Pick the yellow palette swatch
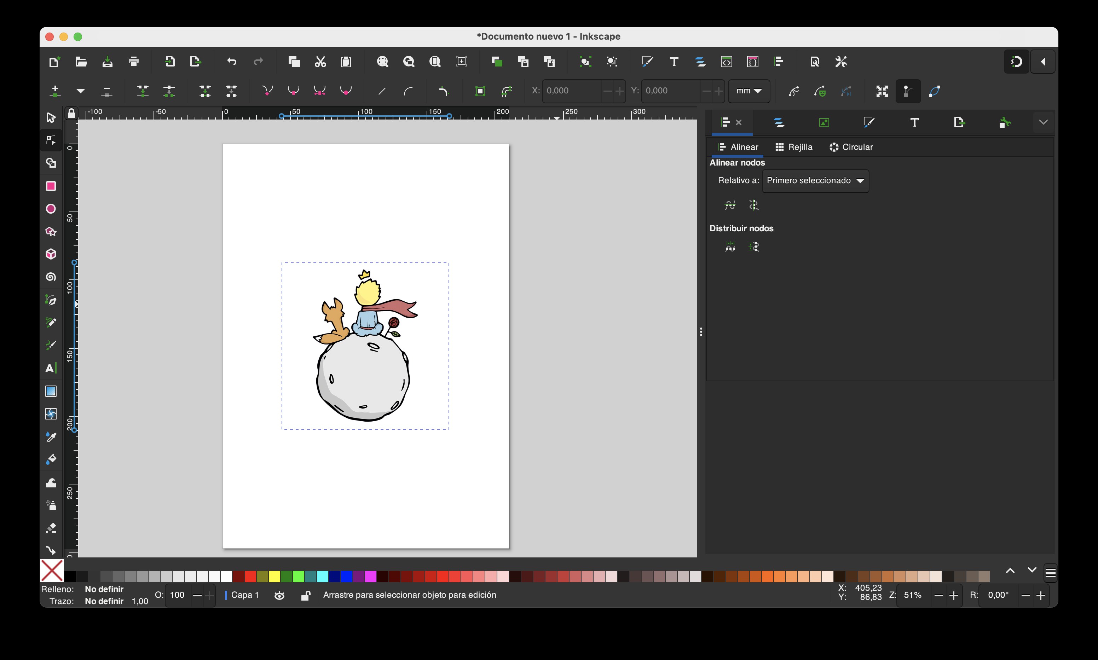The width and height of the screenshot is (1098, 660). tap(274, 577)
